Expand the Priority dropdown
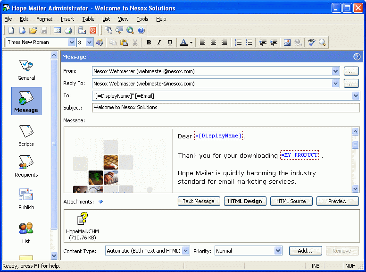This screenshot has width=366, height=272. click(x=278, y=251)
